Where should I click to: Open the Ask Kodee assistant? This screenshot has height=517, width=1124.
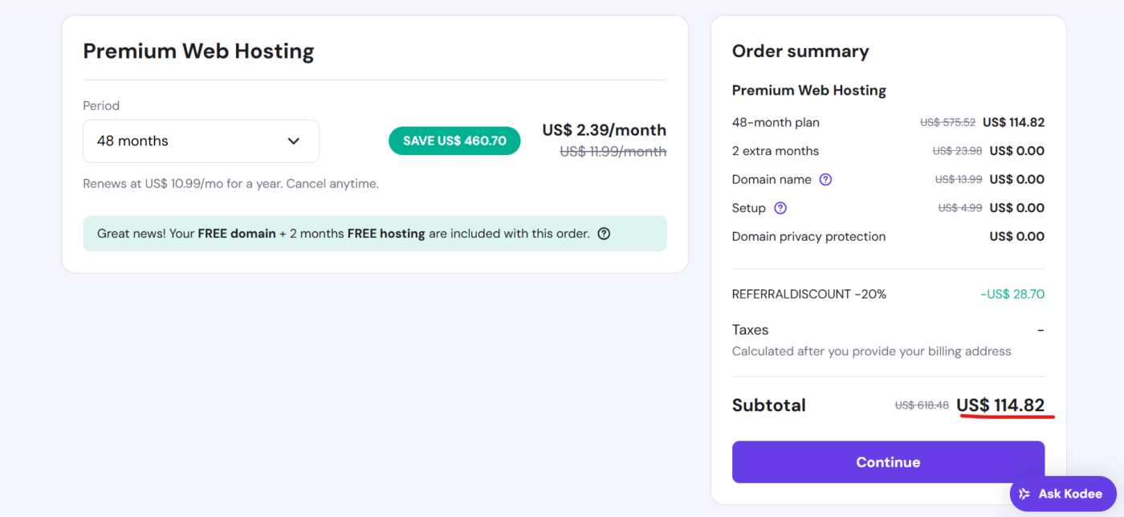1062,494
